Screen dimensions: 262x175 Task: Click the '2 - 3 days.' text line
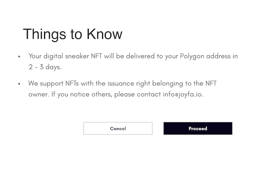click(x=45, y=67)
